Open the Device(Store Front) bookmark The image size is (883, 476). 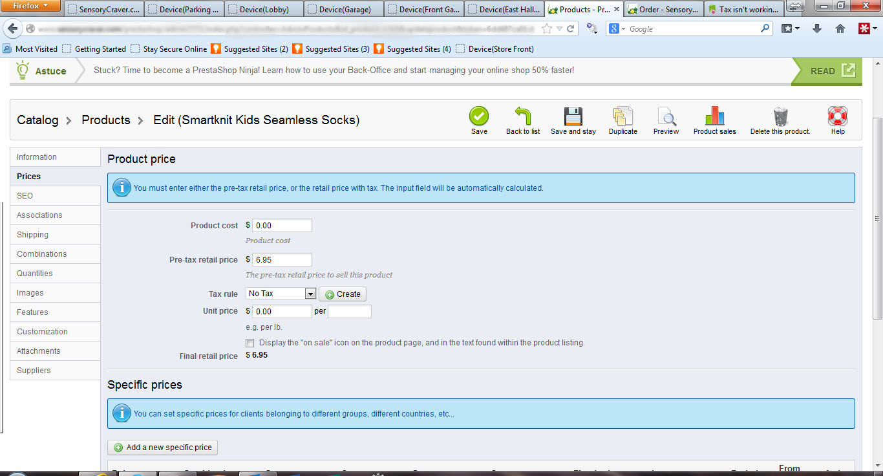[495, 49]
